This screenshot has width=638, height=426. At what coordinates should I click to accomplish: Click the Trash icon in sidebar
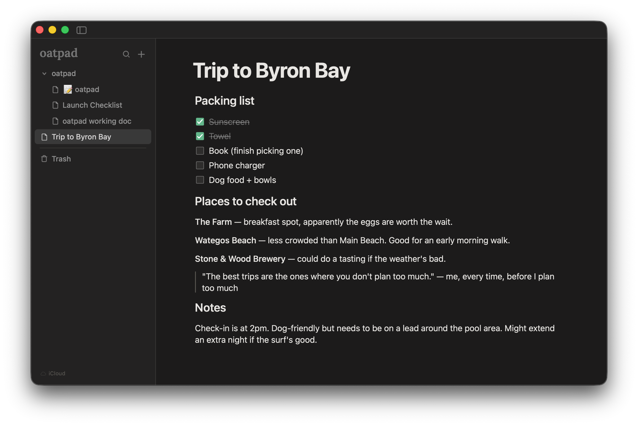(x=44, y=158)
